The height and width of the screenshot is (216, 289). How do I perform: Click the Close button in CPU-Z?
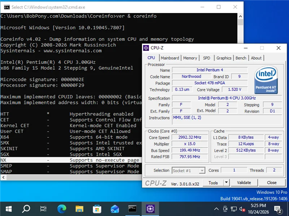(x=272, y=182)
